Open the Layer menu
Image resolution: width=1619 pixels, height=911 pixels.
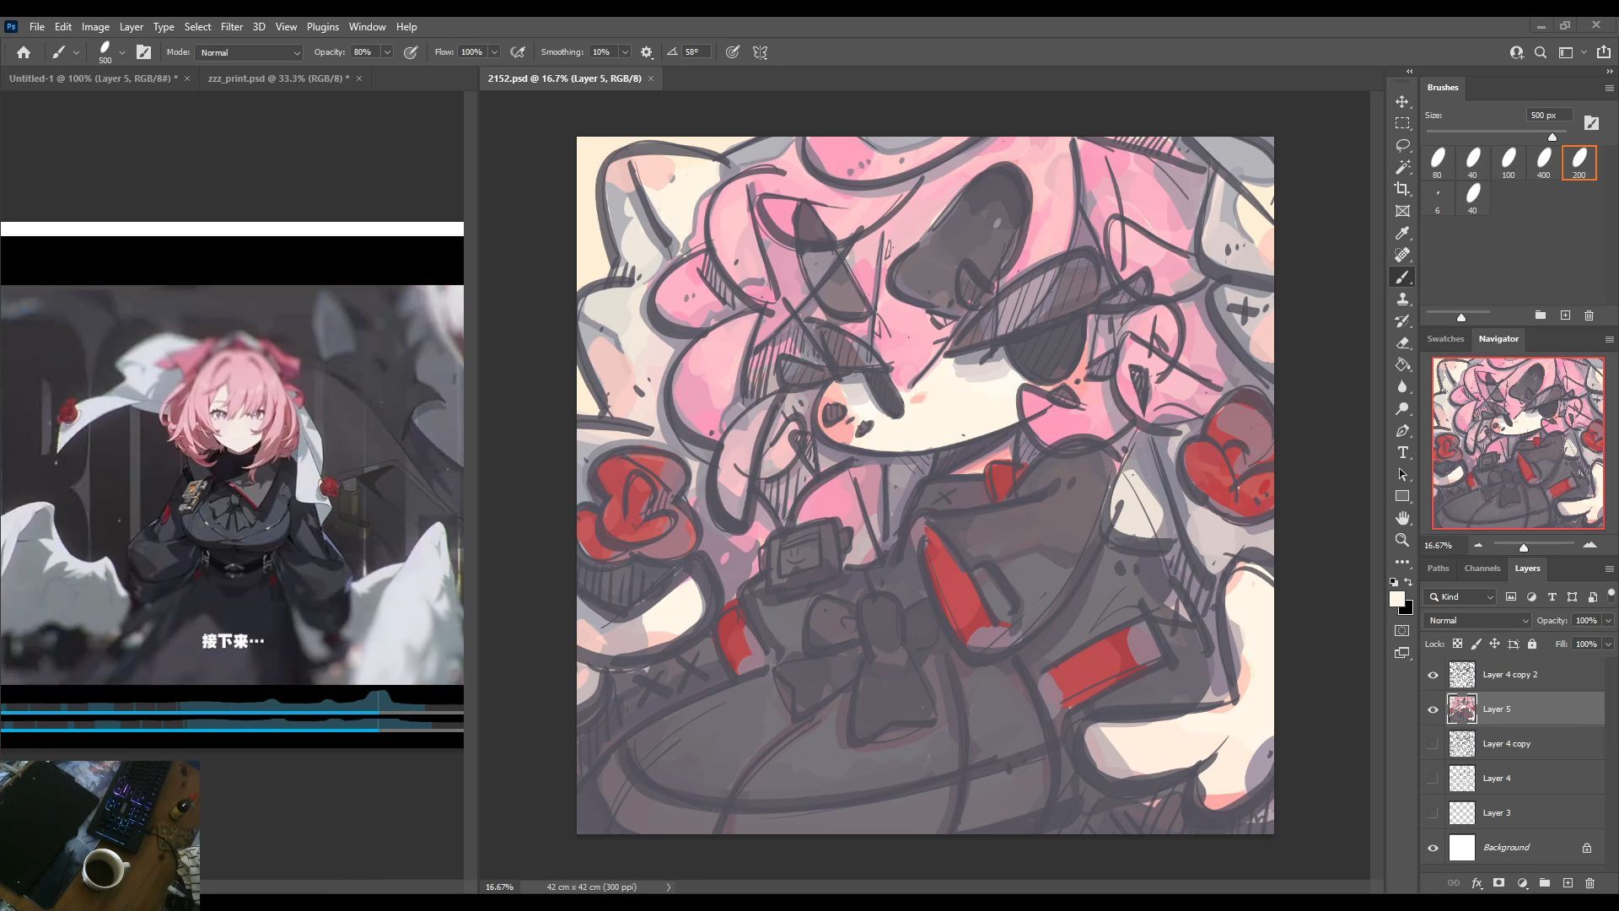click(131, 27)
